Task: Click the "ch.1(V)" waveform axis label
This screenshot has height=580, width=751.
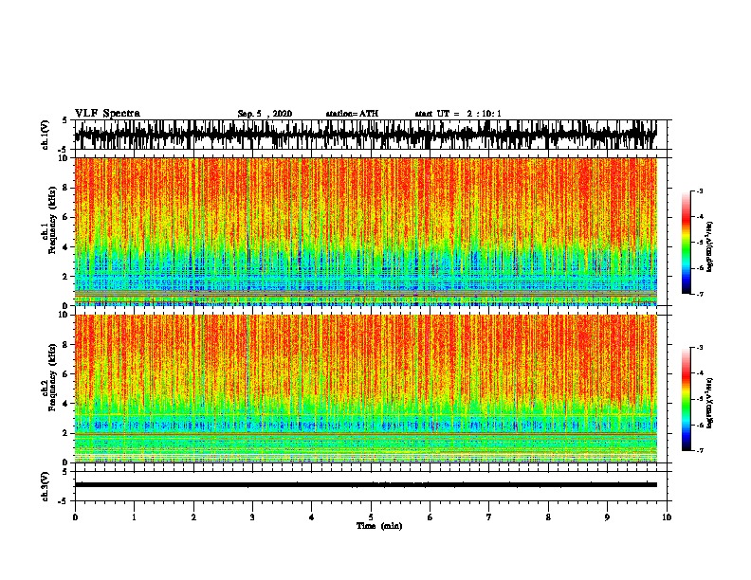Action: tap(45, 135)
